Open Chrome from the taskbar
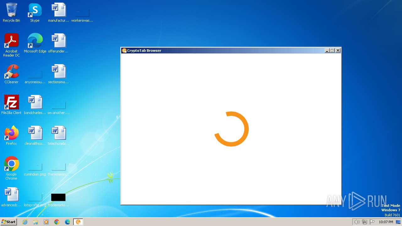 pyautogui.click(x=57, y=222)
